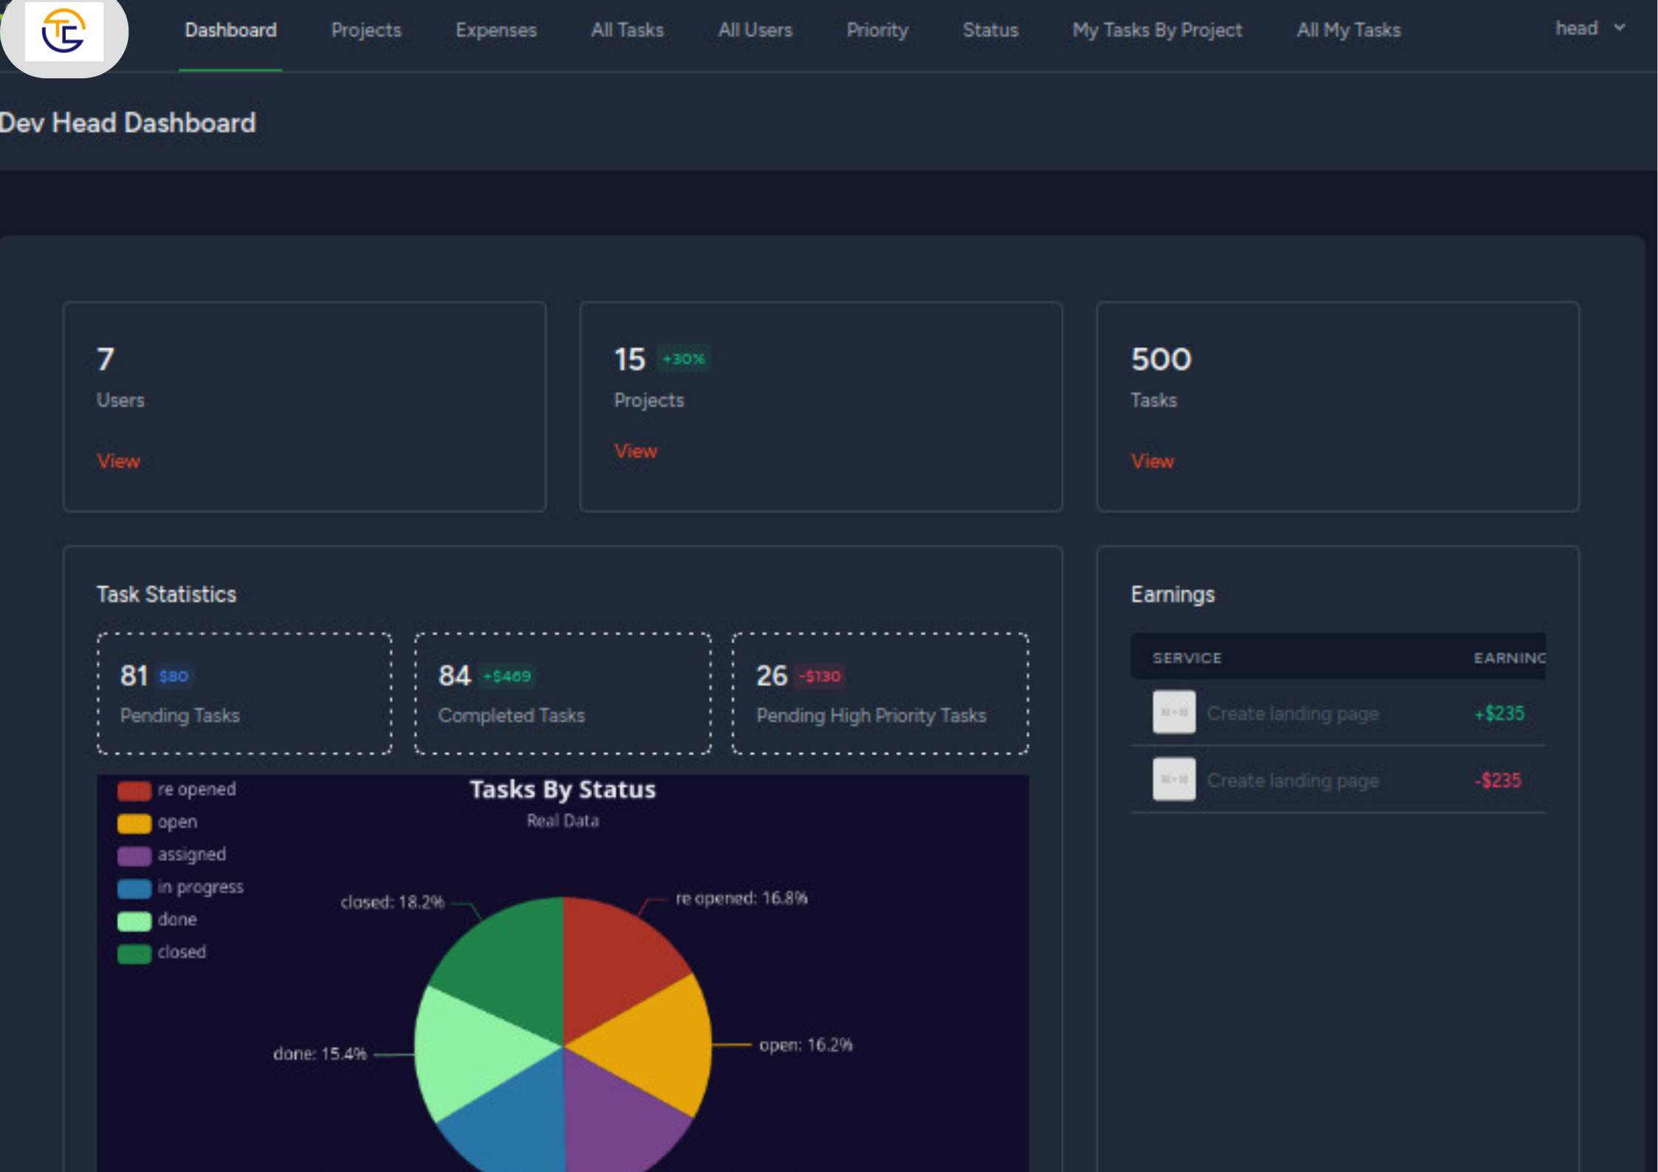
Task: Open the Status page
Action: [990, 30]
